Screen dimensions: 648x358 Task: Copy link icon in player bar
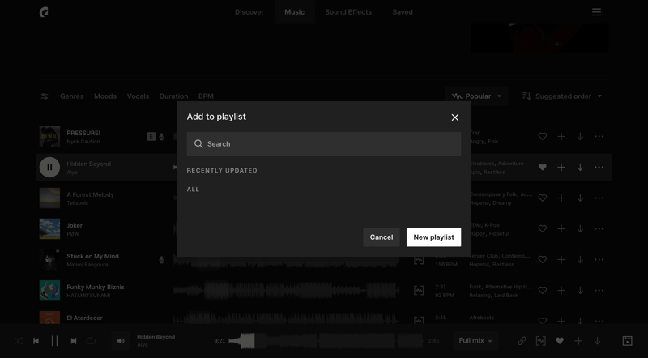522,341
